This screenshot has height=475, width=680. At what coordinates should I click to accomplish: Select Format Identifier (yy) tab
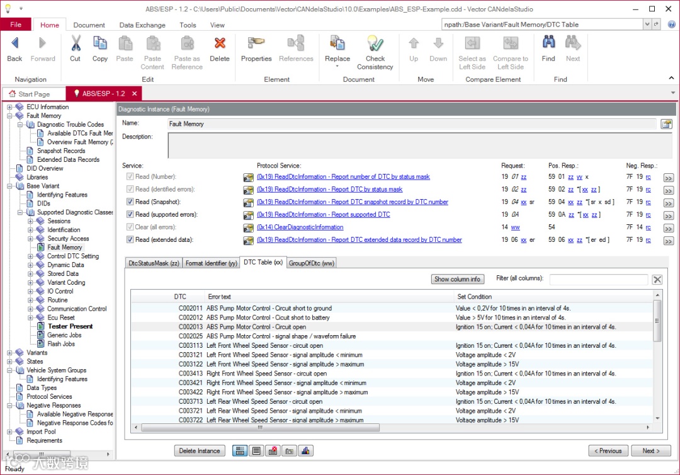[x=211, y=263]
